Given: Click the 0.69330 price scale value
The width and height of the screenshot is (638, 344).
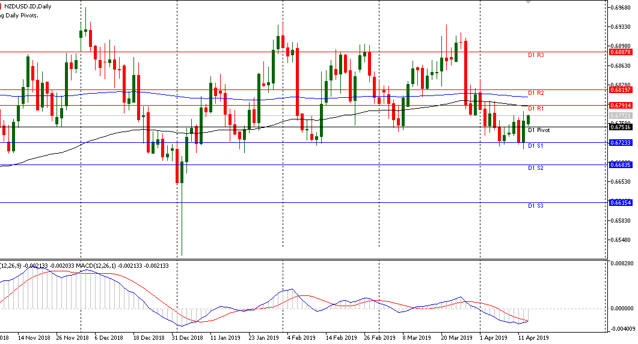Looking at the screenshot, I should click(621, 27).
